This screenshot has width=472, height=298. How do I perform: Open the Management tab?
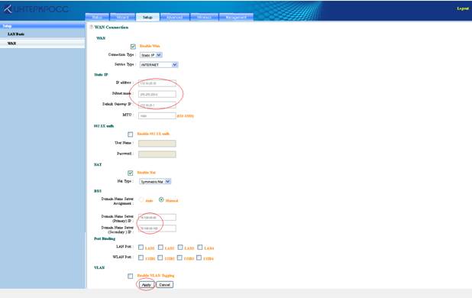[x=236, y=17]
